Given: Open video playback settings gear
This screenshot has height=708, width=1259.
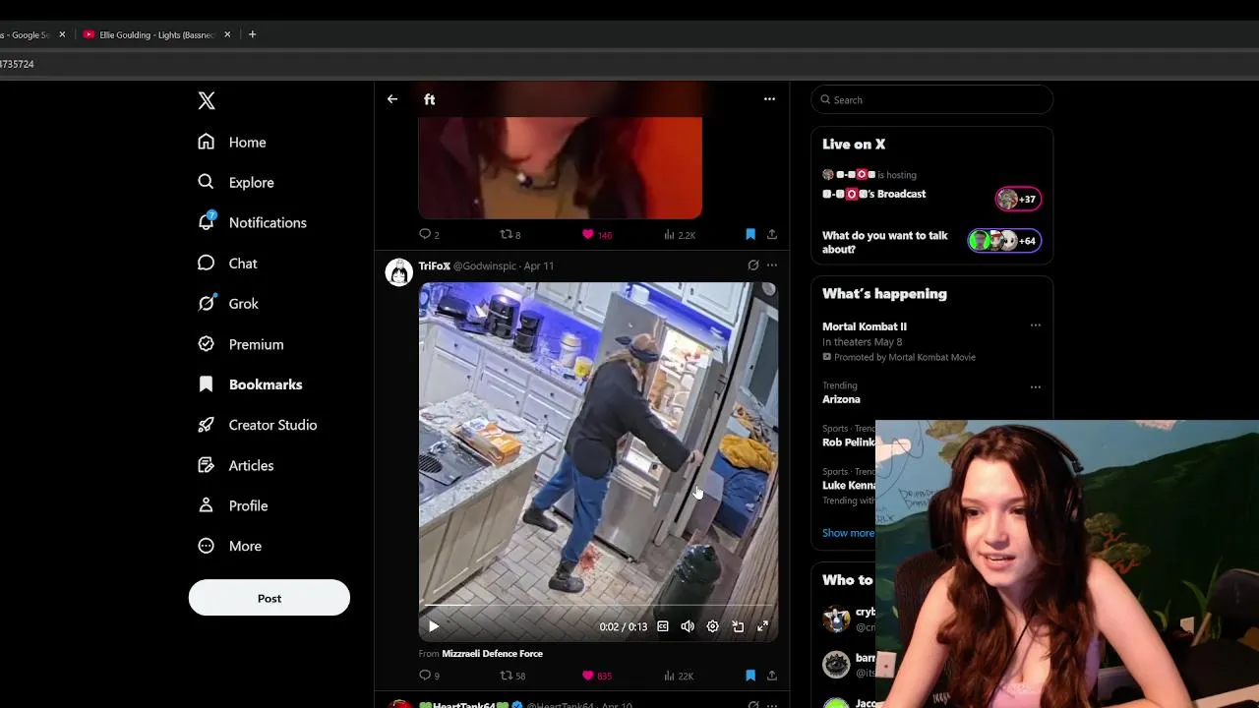Looking at the screenshot, I should coord(713,626).
